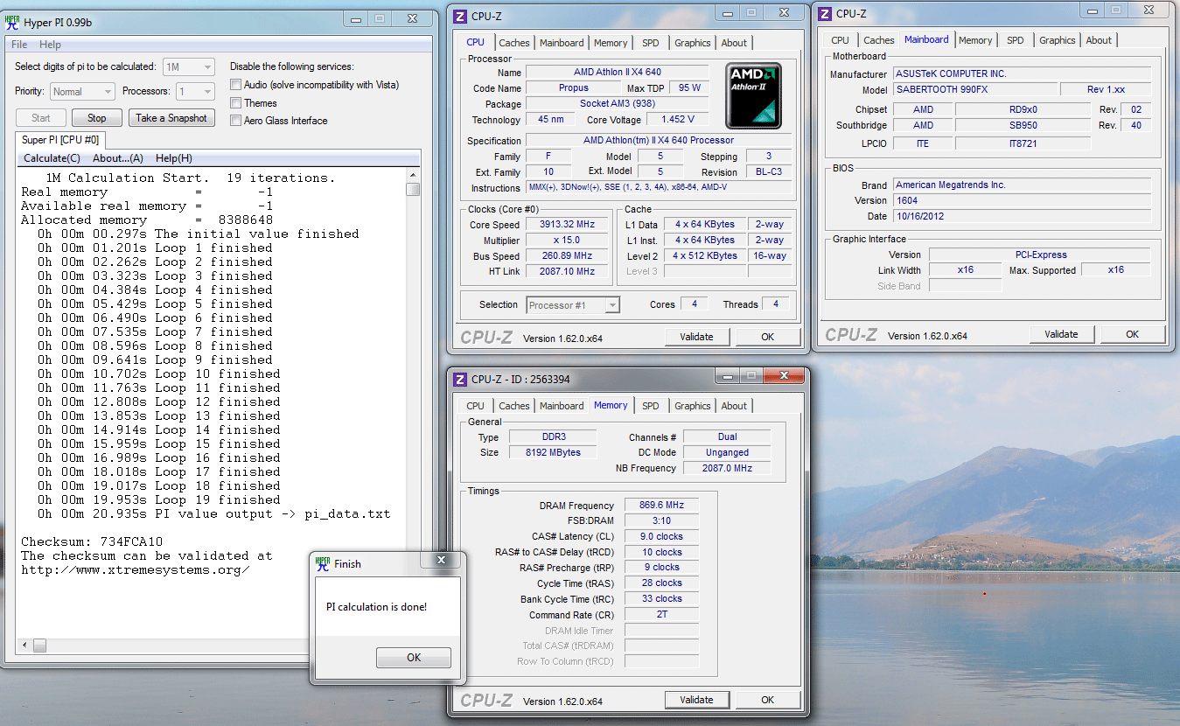Viewport: 1180px width, 726px height.
Task: Check the Aero Glass Interface option
Action: coord(236,121)
